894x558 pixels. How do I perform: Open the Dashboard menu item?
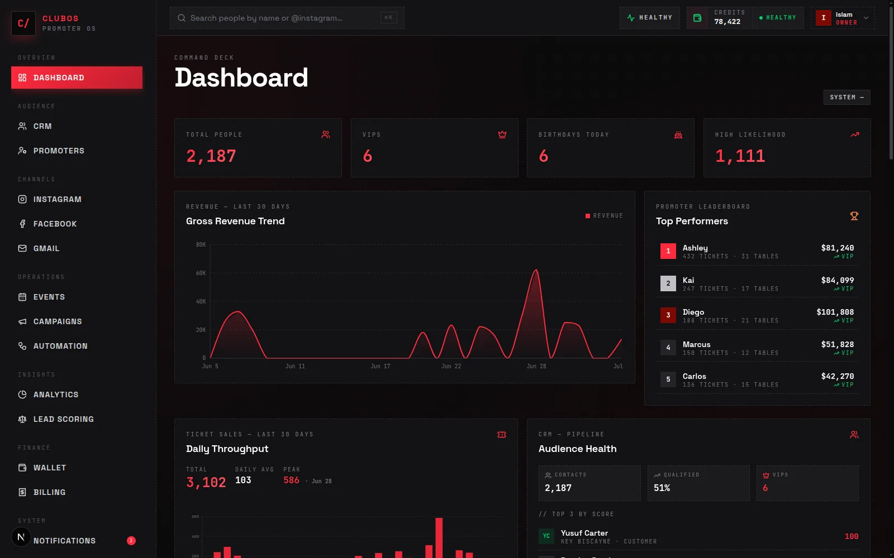click(x=77, y=78)
